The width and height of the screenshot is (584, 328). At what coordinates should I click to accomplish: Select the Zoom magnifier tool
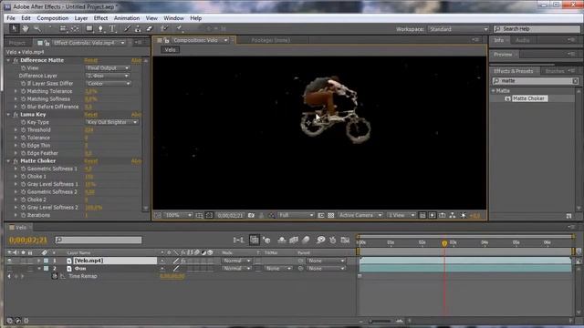[x=36, y=28]
